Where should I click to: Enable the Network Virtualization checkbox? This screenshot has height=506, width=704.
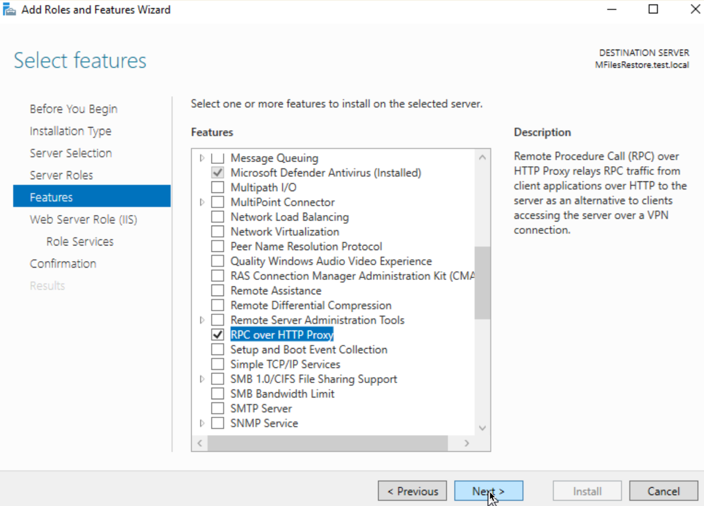pyautogui.click(x=217, y=231)
